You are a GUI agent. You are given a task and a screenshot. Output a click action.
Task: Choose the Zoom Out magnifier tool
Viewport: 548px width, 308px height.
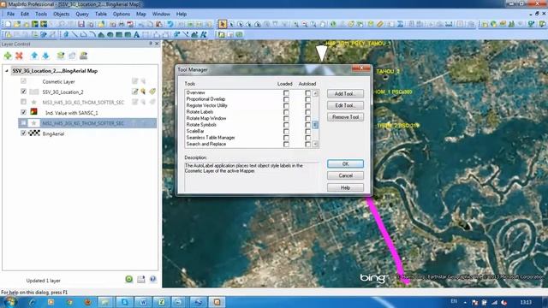[305, 24]
